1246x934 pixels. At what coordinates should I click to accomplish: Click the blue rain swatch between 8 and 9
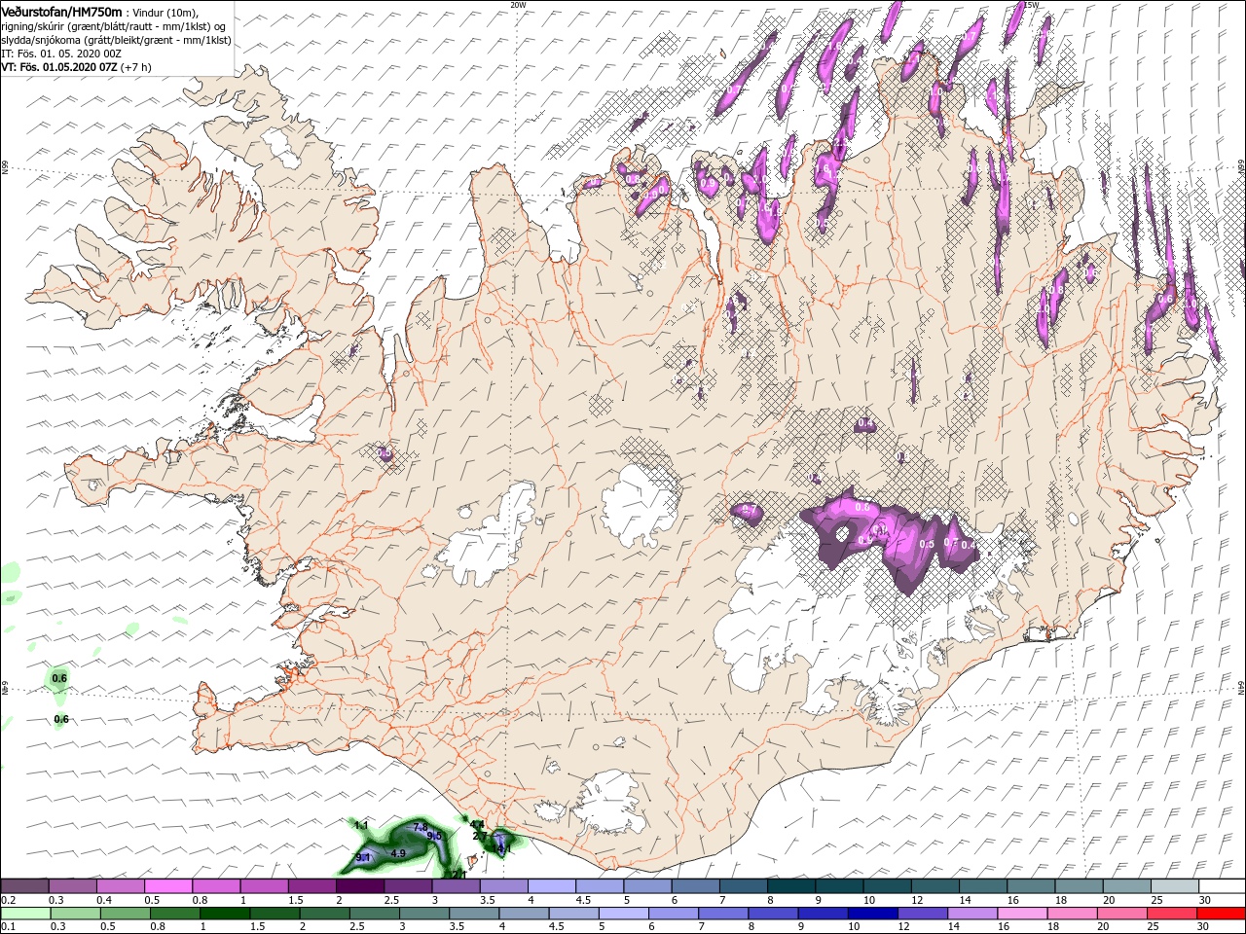[775, 914]
